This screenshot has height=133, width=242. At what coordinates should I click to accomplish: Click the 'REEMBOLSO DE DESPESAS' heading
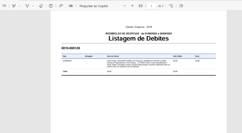122,34
